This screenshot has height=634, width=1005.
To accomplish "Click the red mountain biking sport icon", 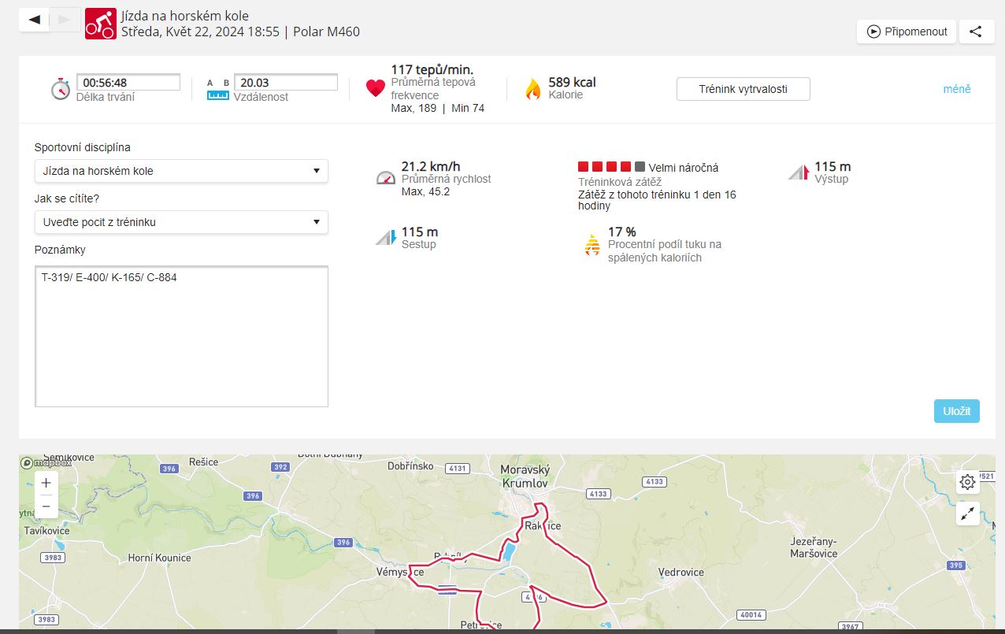I will pos(100,24).
